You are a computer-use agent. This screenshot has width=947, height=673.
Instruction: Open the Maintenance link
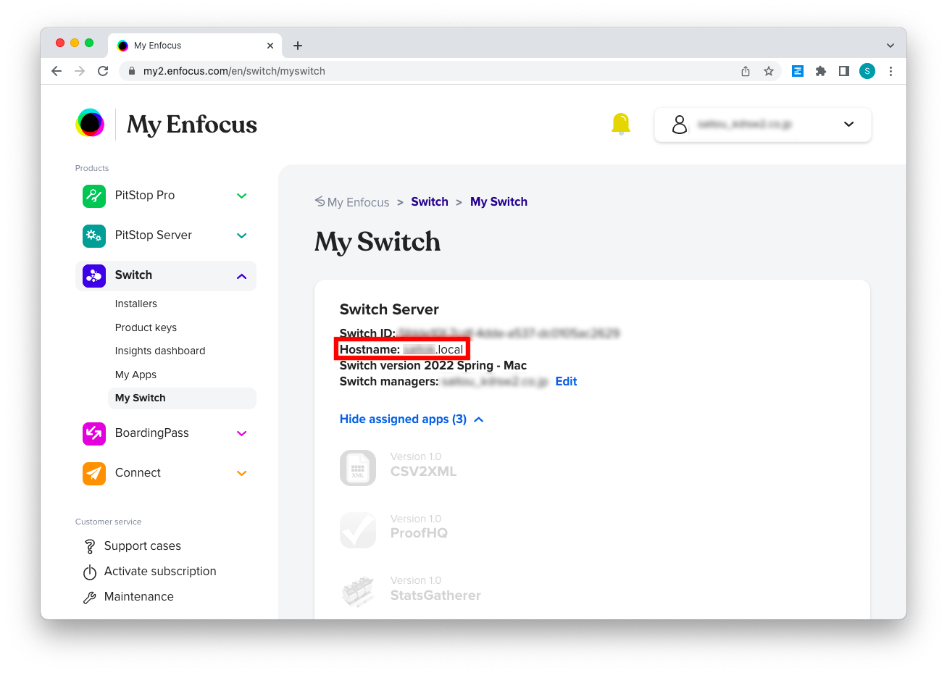point(139,596)
